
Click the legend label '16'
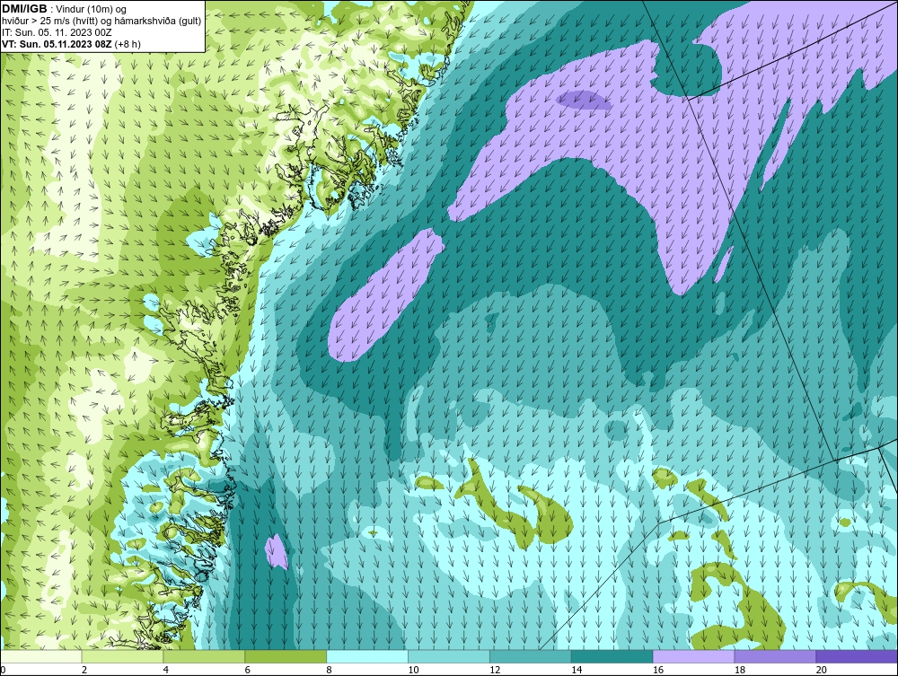[657, 670]
